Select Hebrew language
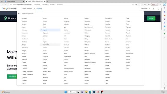 [x=45, y=80]
